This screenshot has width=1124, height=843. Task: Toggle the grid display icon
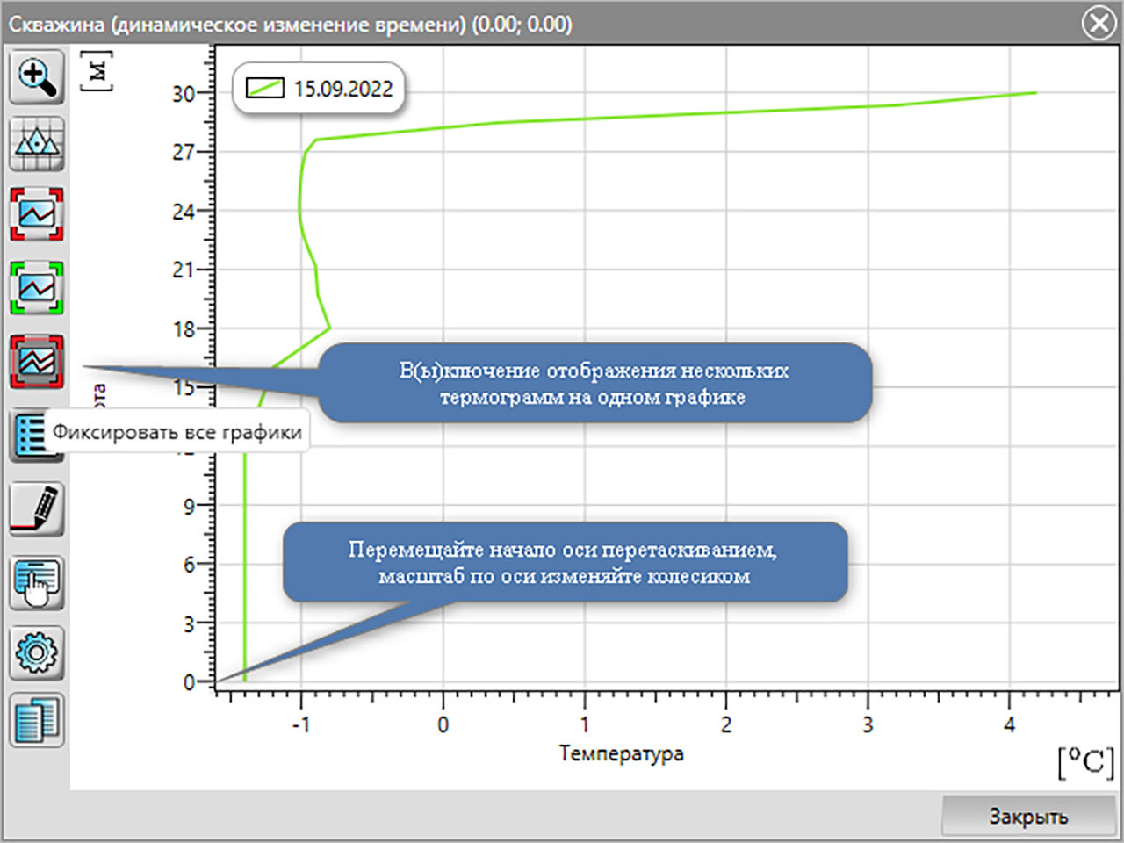click(x=37, y=143)
